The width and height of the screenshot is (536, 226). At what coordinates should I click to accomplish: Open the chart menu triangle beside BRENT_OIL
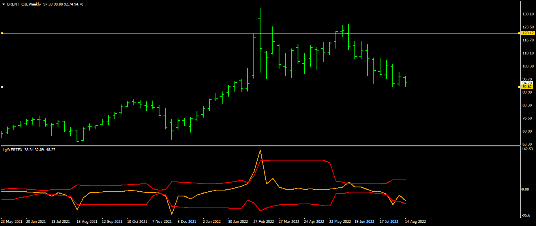4,4
